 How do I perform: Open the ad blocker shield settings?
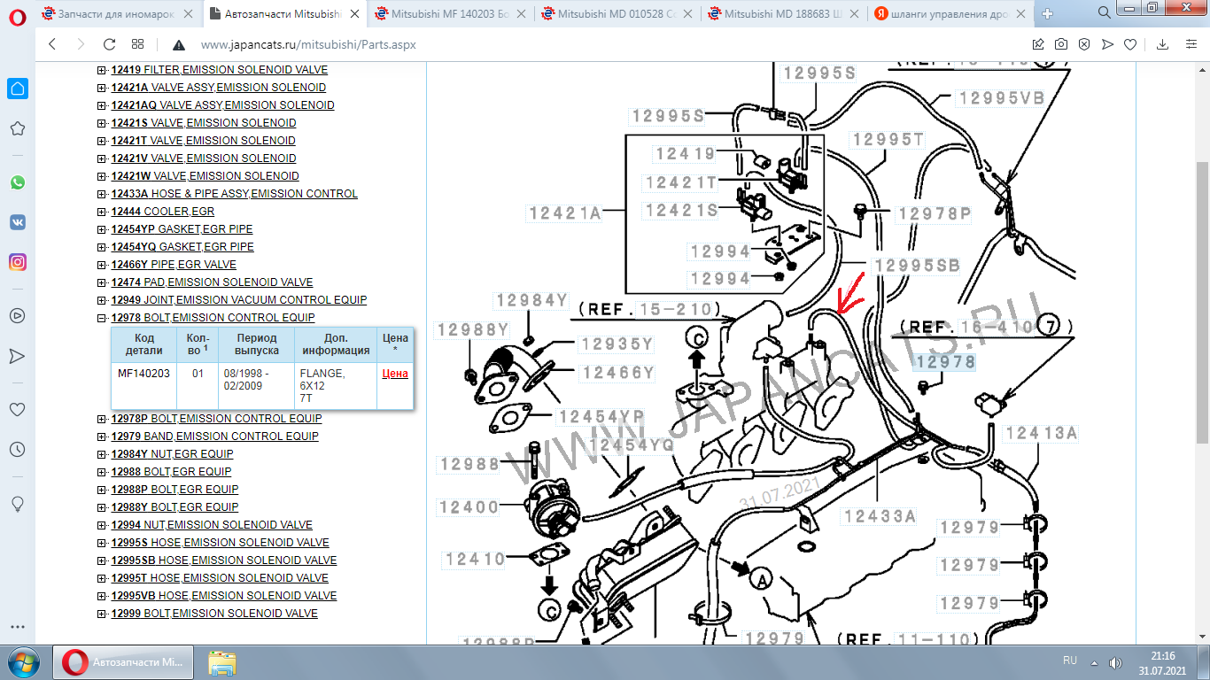(x=1084, y=44)
